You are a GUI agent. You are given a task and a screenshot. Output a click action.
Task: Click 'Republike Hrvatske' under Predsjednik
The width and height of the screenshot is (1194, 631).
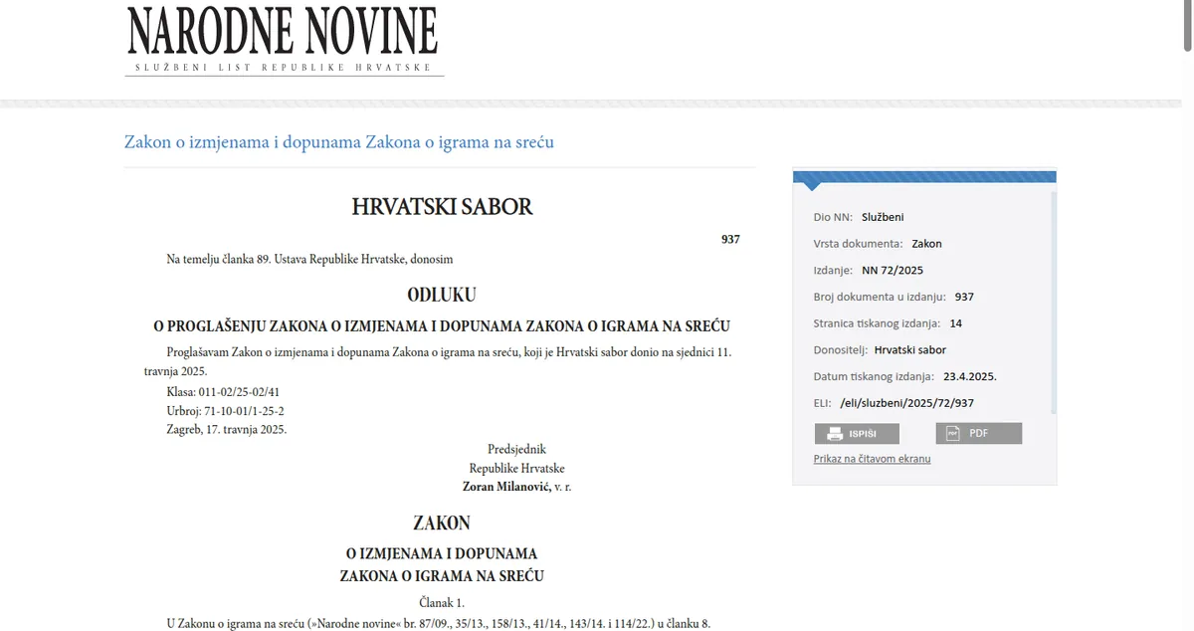tap(516, 468)
